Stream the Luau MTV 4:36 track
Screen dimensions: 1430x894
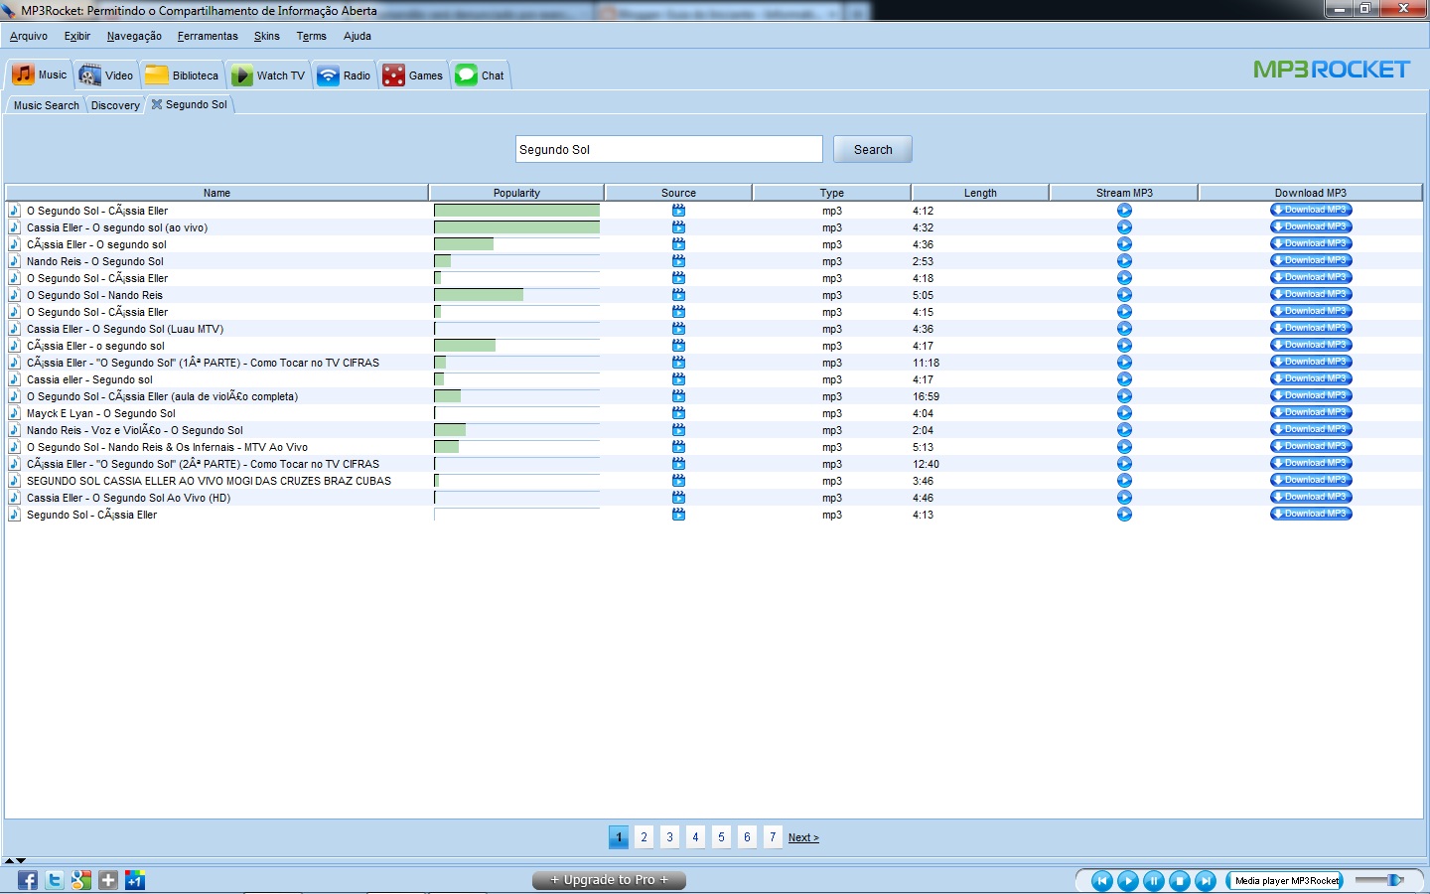(x=1124, y=328)
